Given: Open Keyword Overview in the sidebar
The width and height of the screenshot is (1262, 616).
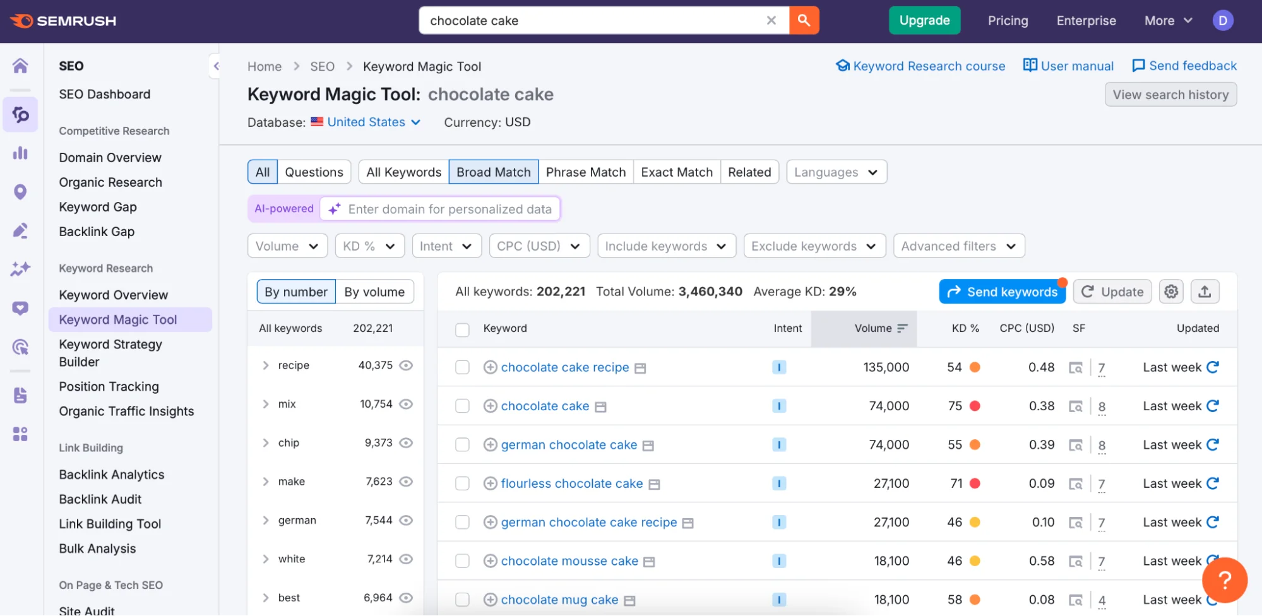Looking at the screenshot, I should [x=113, y=295].
